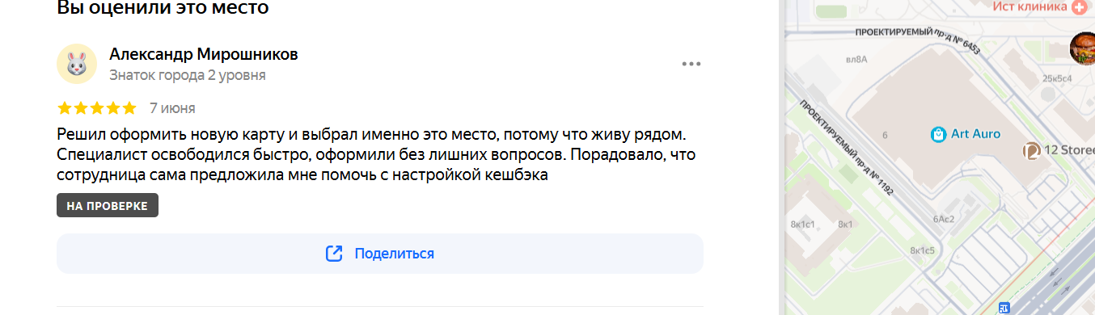Click the Art Auro shopping bag icon

(x=938, y=134)
